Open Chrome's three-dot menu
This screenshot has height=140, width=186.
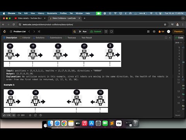[x=183, y=24]
